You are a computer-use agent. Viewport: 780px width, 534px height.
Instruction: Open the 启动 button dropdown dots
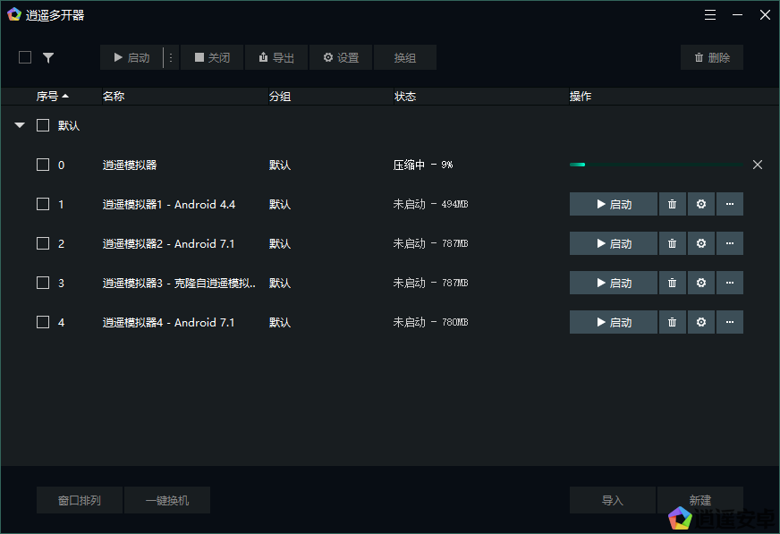(171, 57)
